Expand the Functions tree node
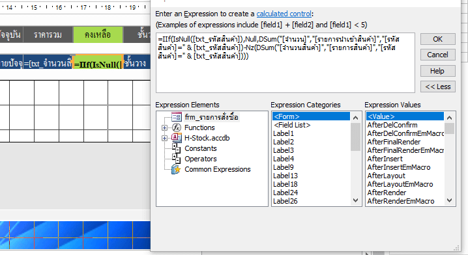468x255 pixels. [164, 127]
